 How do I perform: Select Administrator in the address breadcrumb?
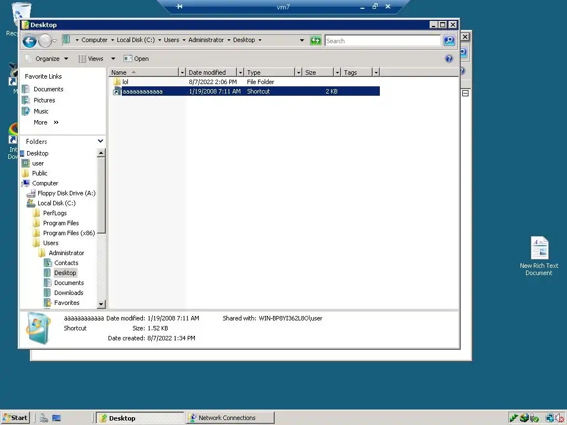[x=206, y=40]
